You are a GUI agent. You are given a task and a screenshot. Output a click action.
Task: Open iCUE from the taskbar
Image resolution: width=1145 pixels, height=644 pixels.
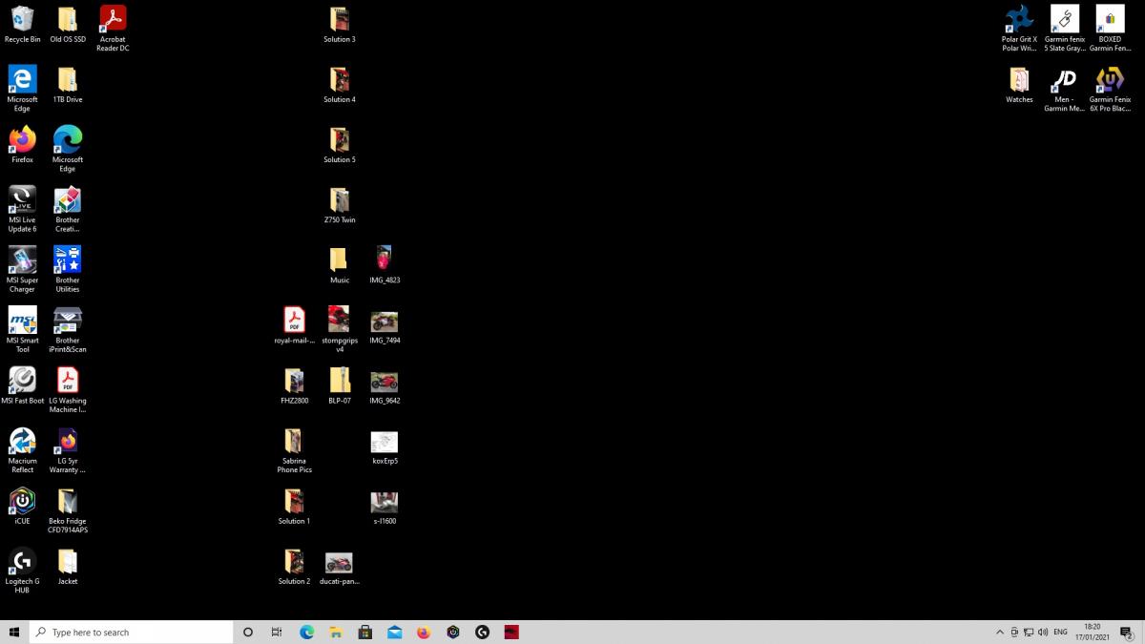[x=453, y=632]
